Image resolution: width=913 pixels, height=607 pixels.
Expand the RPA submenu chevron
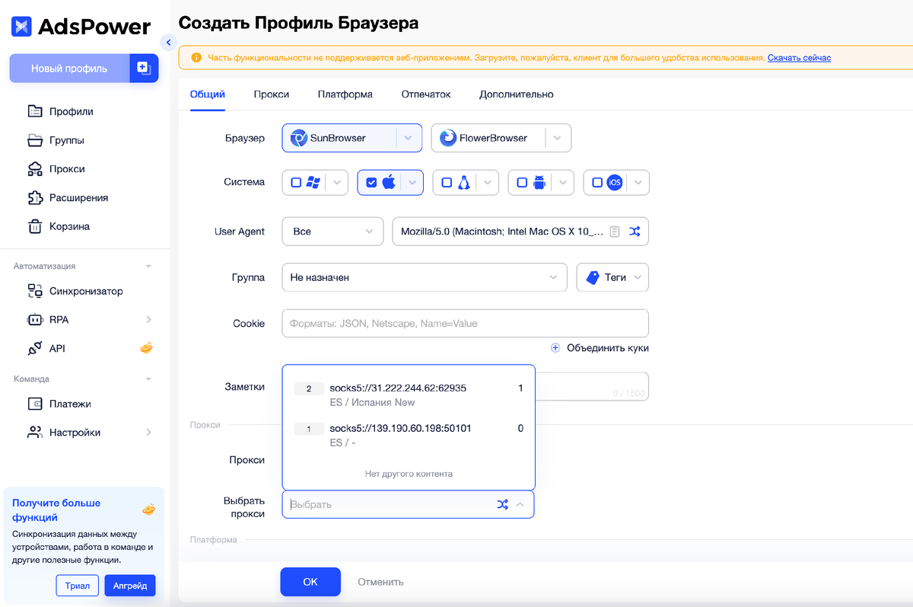point(148,320)
